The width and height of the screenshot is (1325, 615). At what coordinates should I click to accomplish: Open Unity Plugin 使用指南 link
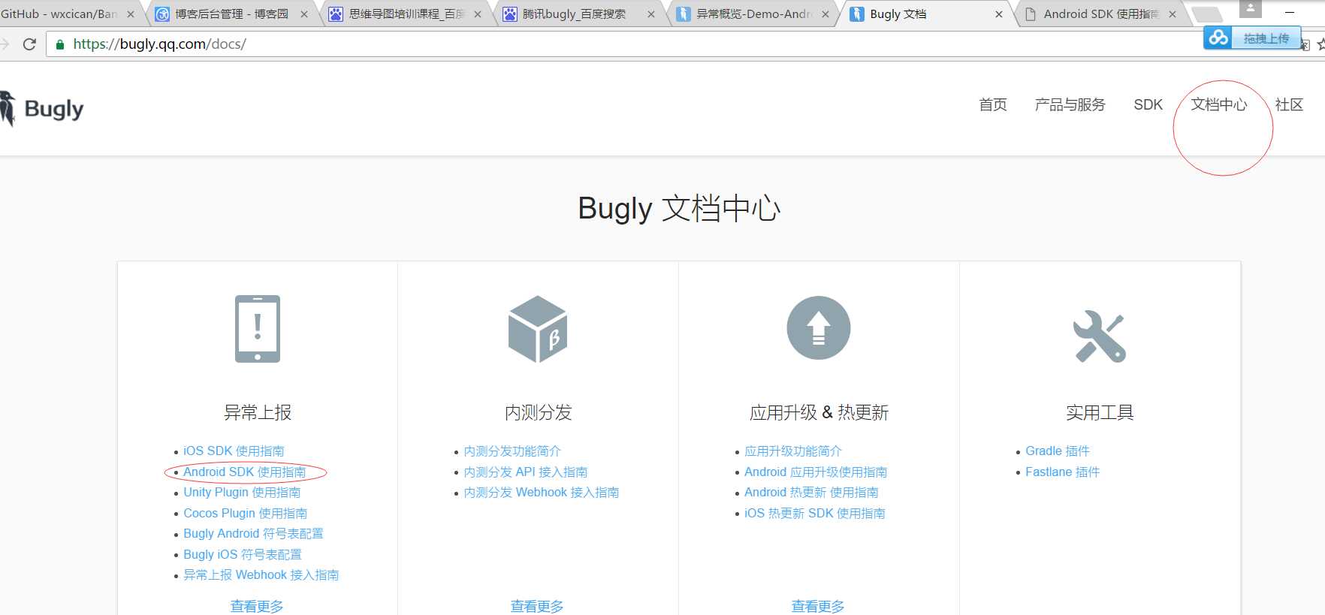(242, 493)
